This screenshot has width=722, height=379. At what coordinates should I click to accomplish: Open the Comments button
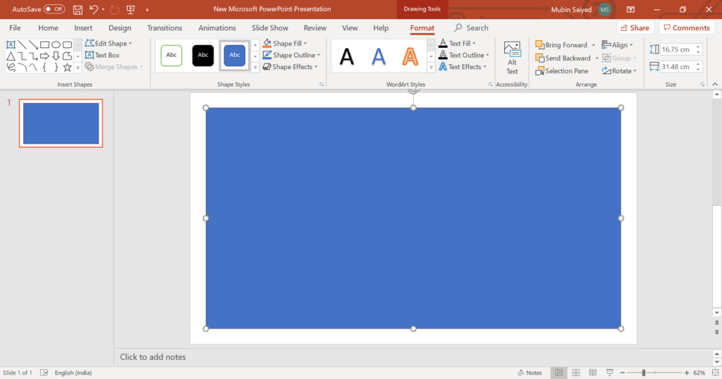(x=686, y=28)
